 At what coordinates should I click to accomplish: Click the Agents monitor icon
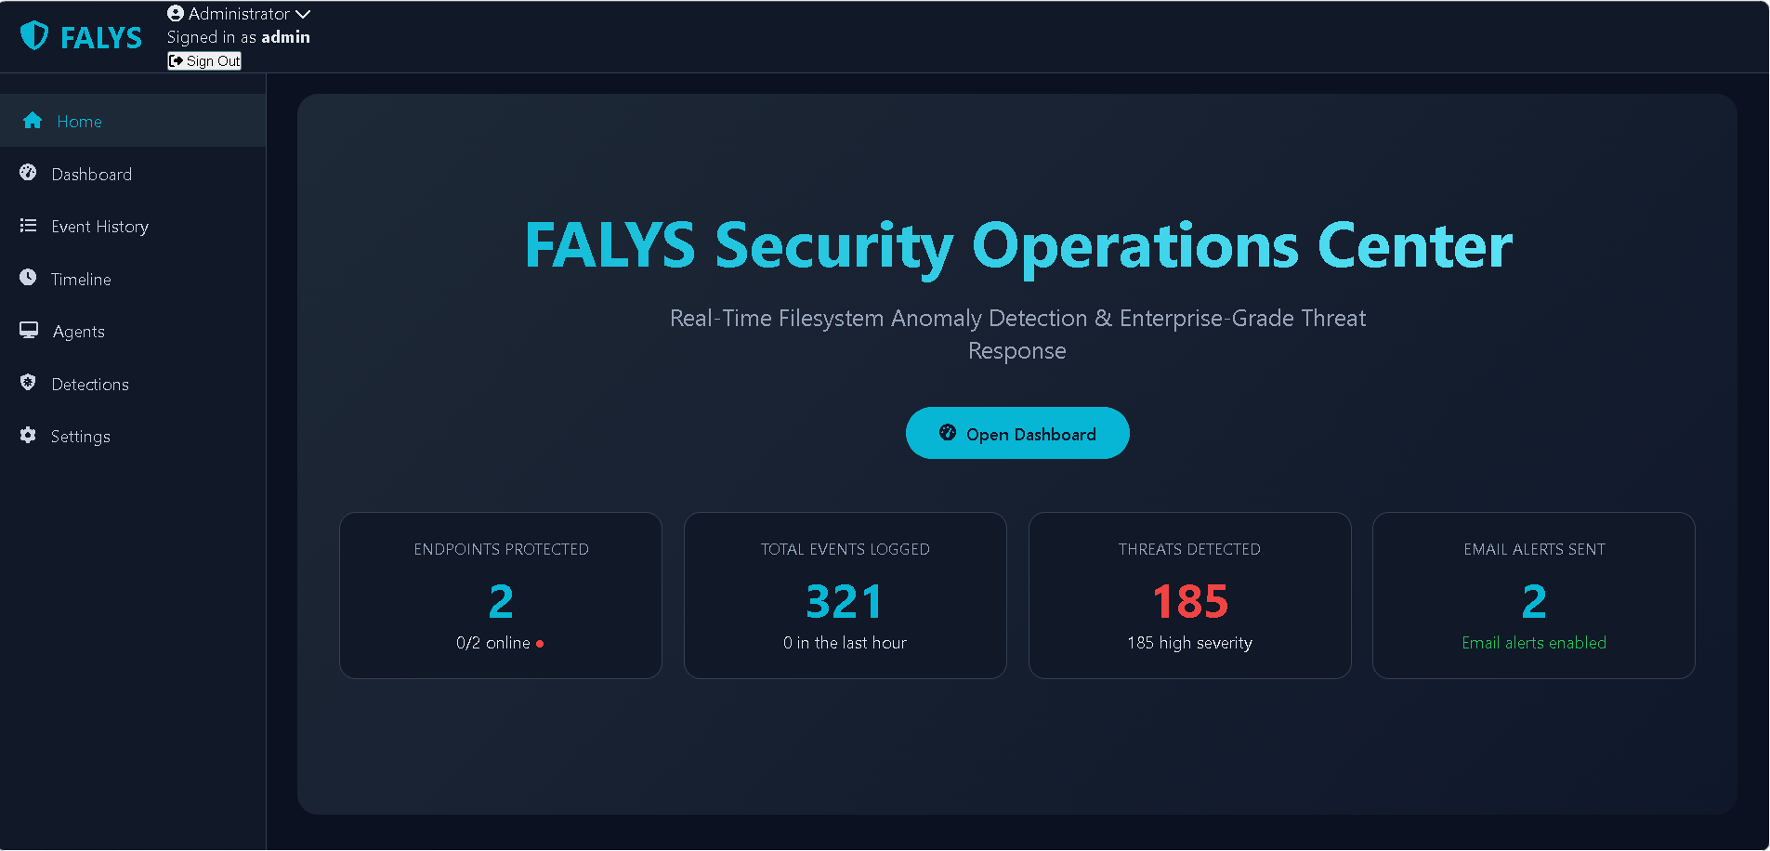pyautogui.click(x=29, y=331)
